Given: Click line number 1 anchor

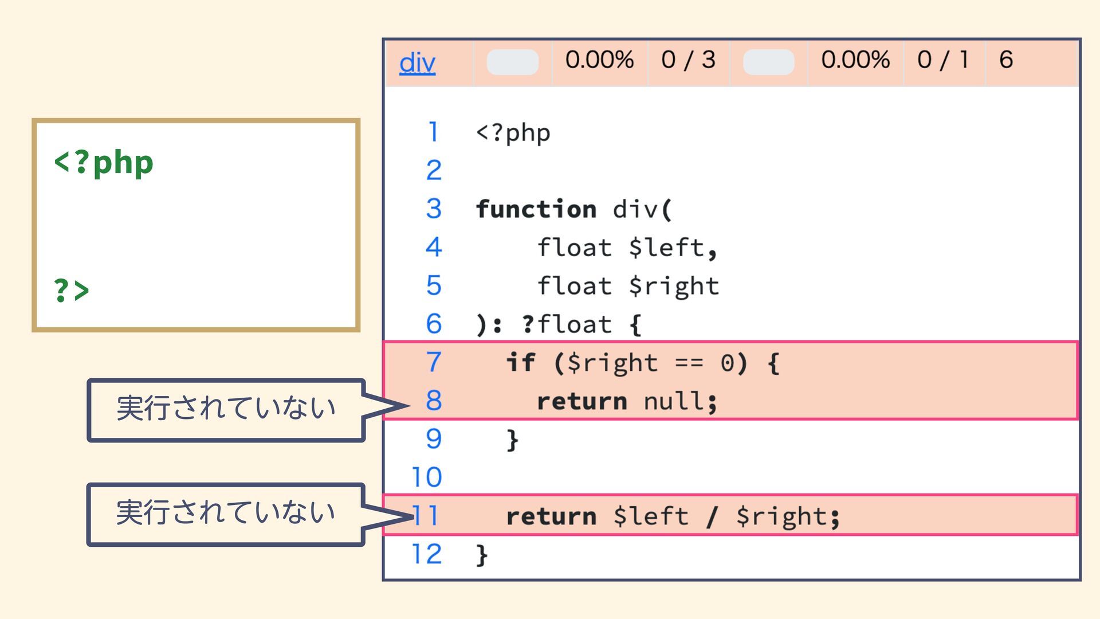Looking at the screenshot, I should click(434, 132).
